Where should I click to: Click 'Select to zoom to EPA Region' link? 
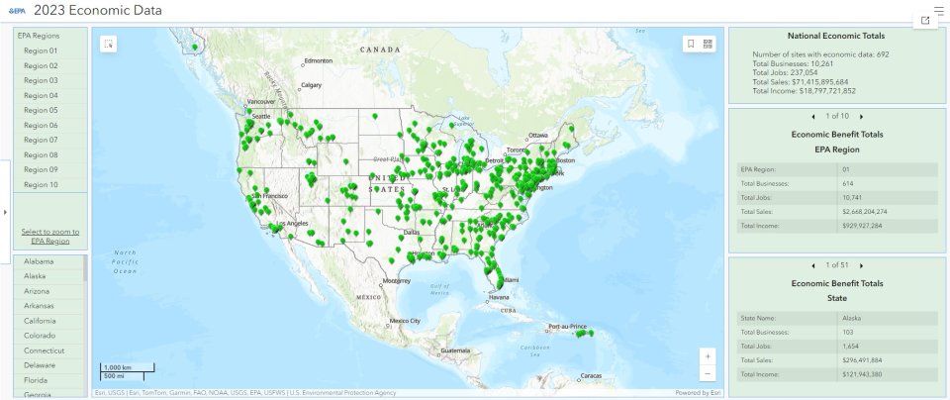49,237
